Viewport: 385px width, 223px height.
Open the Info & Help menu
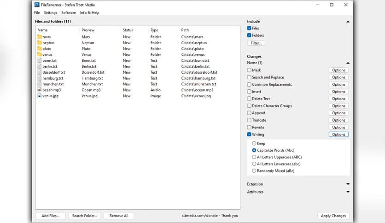coord(90,12)
